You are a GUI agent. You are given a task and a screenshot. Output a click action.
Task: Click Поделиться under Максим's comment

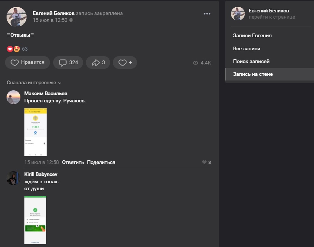point(101,162)
